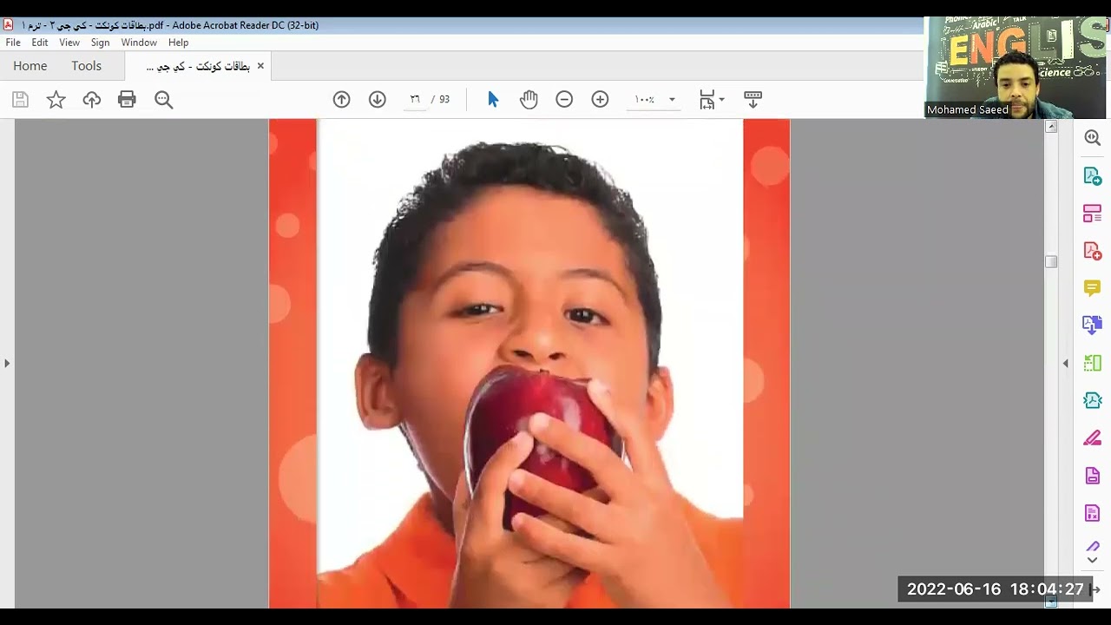
Task: Go to next page arrow
Action: (377, 100)
